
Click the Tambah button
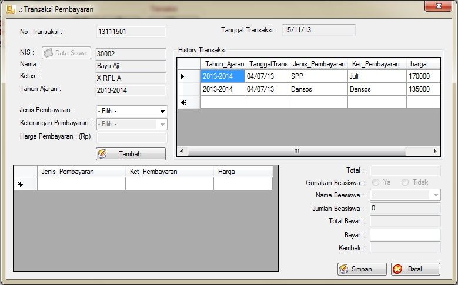[x=131, y=154]
